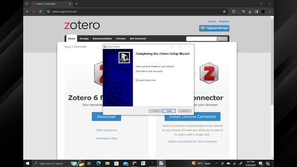
Task: Show hidden system tray icons
Action: [x=217, y=163]
